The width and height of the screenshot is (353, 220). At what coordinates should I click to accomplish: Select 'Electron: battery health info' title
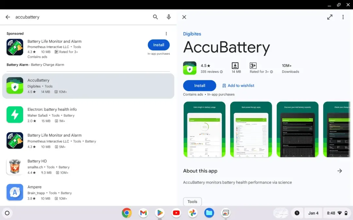(52, 109)
